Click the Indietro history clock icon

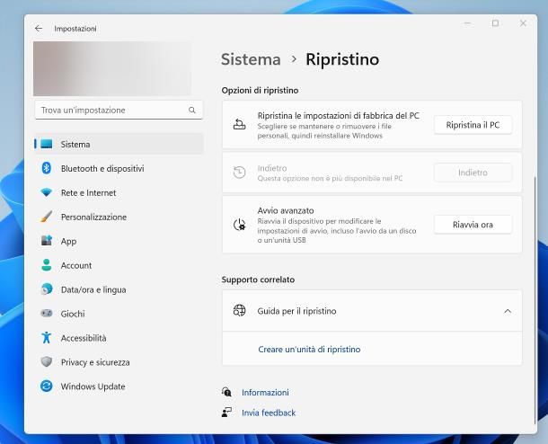(x=239, y=173)
